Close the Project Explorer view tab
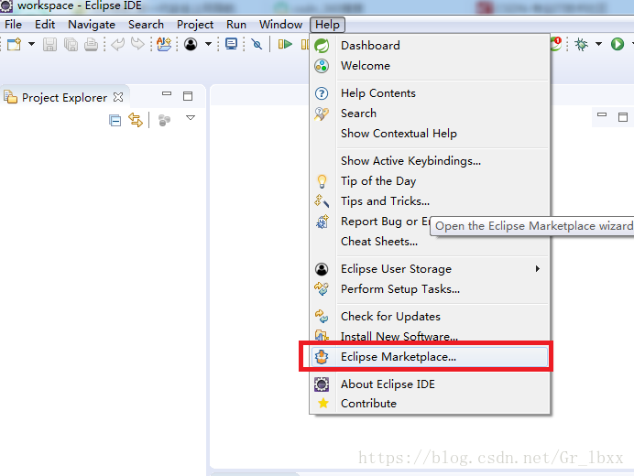Screen dimensions: 634x476 pos(118,97)
